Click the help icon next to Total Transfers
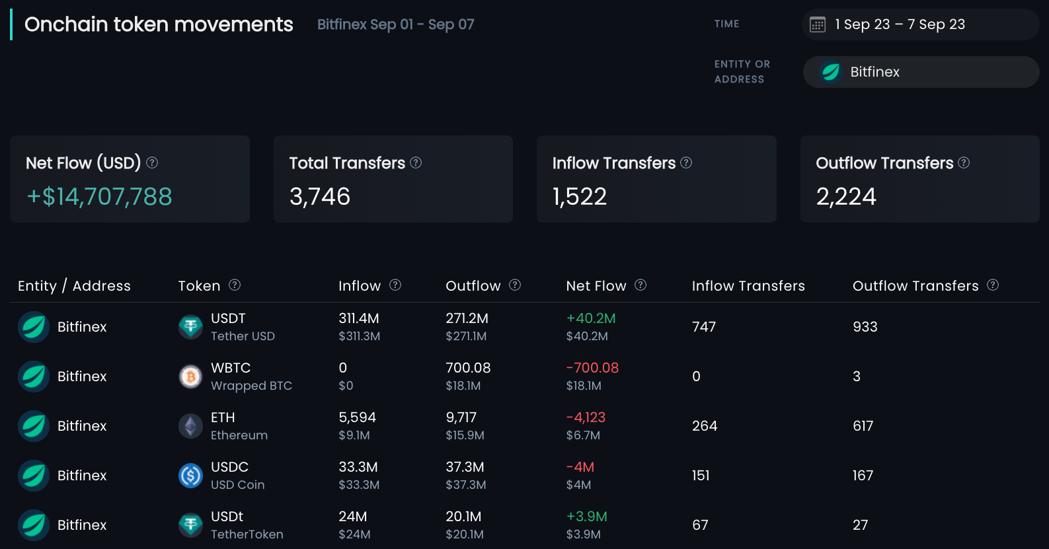This screenshot has width=1049, height=549. coord(416,163)
